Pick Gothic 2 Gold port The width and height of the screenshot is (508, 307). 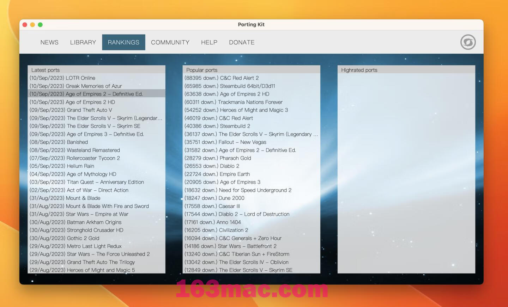point(96,238)
